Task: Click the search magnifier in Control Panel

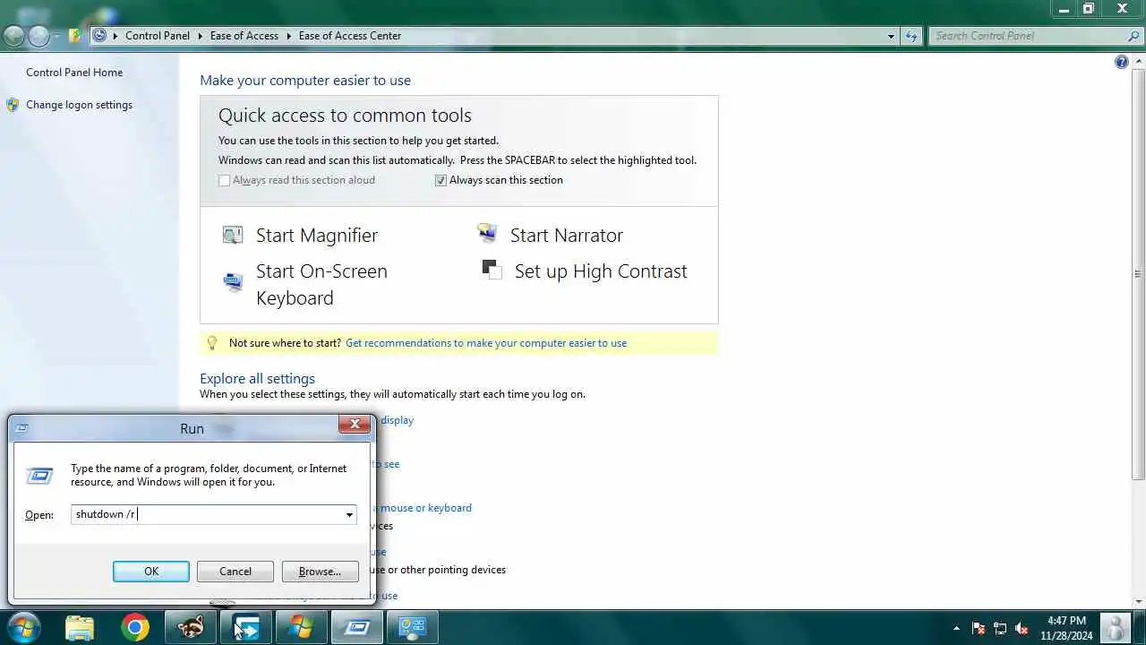Action: tap(1133, 36)
